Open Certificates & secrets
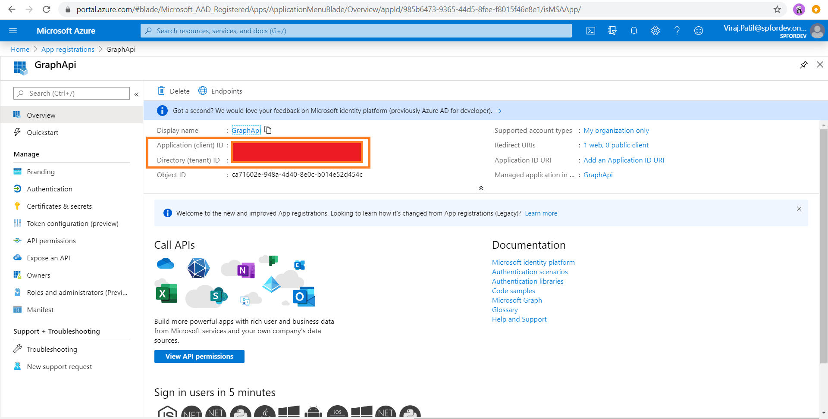The width and height of the screenshot is (828, 419). (72, 206)
